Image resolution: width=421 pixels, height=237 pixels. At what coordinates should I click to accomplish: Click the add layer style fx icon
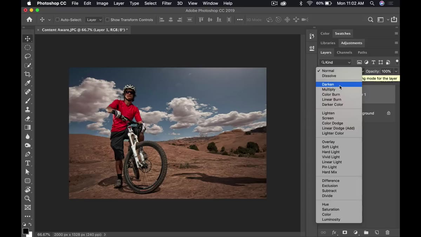click(x=334, y=232)
